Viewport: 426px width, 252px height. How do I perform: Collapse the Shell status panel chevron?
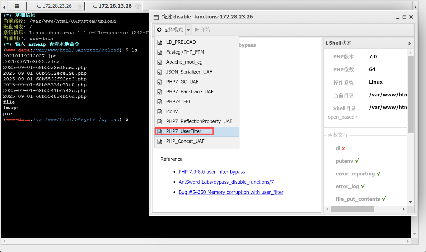pyautogui.click(x=409, y=43)
